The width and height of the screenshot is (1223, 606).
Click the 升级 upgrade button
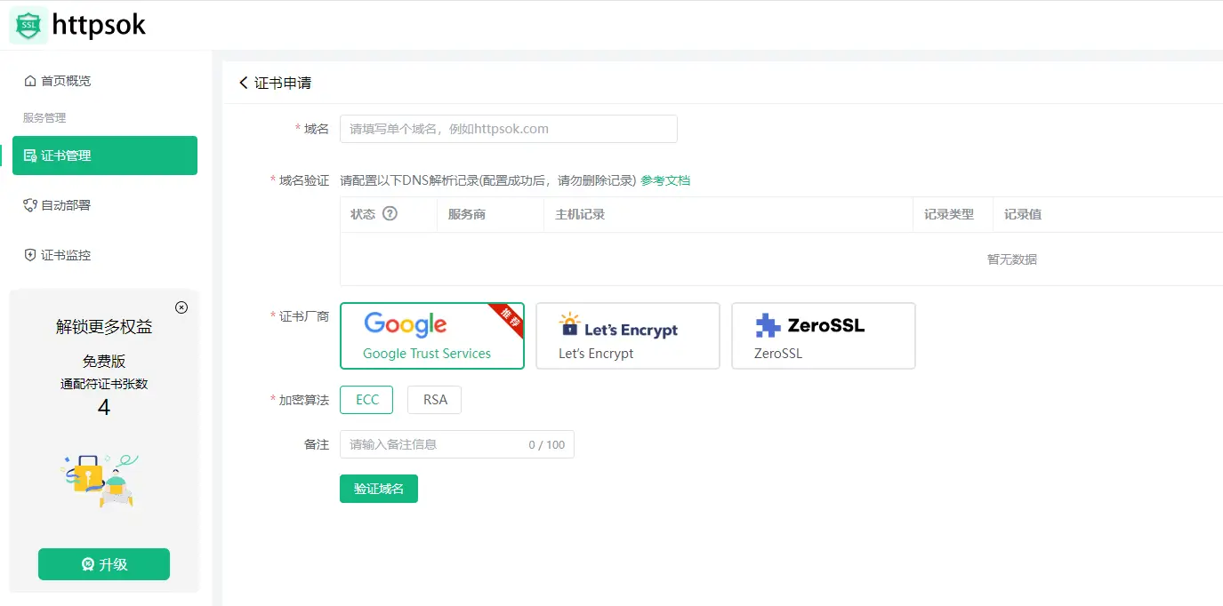tap(104, 564)
